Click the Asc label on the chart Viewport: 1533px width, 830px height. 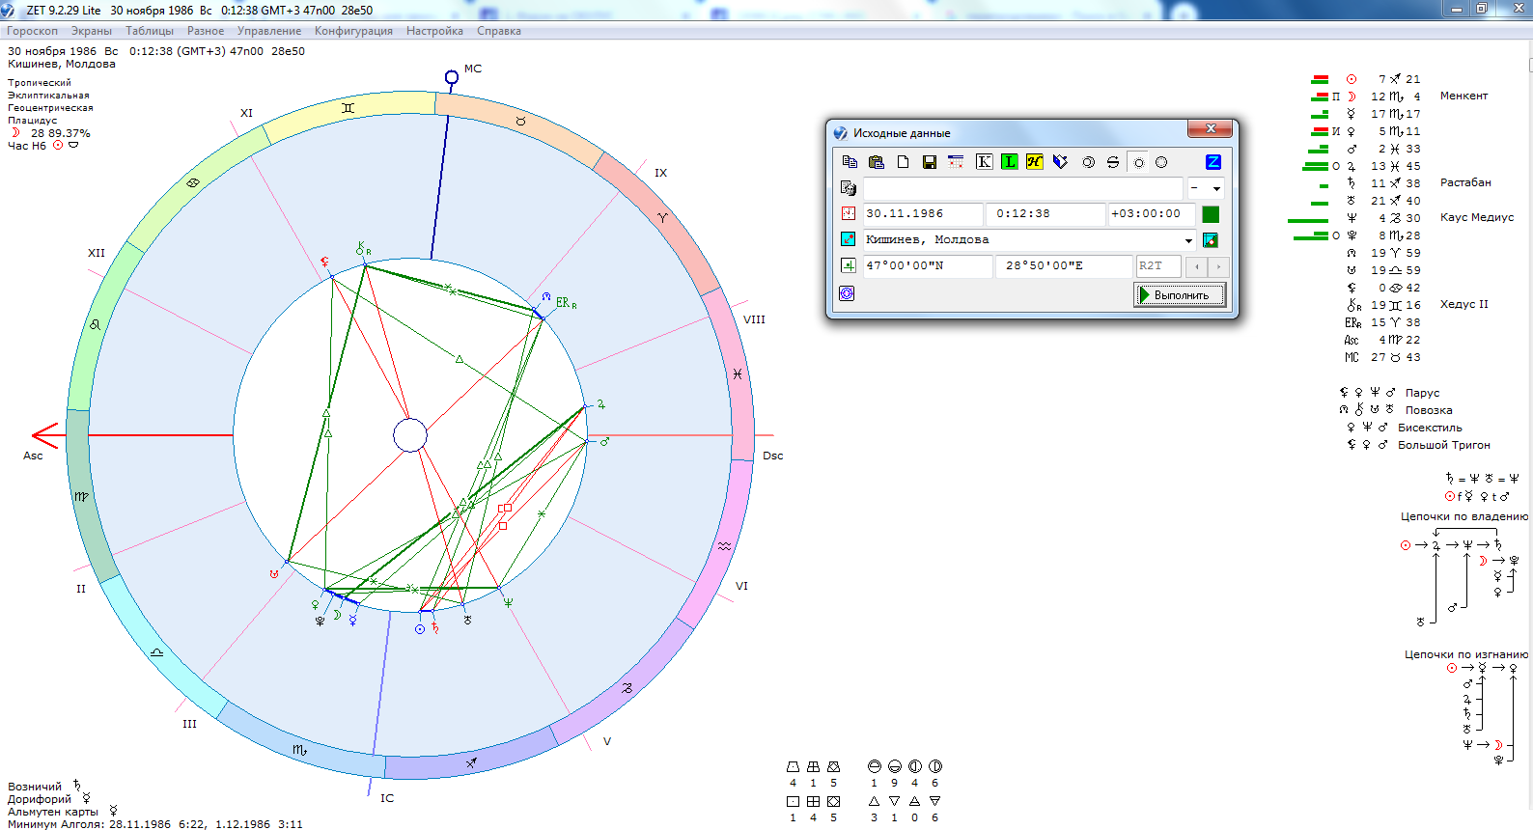[x=33, y=456]
